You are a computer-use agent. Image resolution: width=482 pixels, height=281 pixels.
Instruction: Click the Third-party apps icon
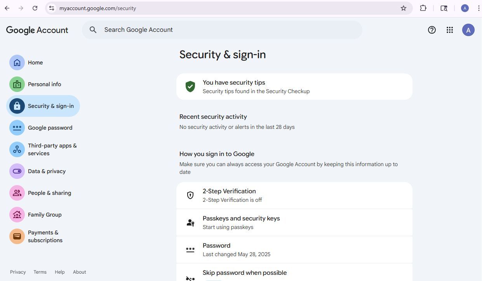pos(17,149)
